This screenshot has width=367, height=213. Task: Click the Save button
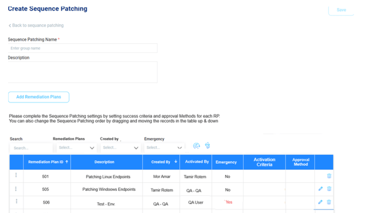coord(341,10)
